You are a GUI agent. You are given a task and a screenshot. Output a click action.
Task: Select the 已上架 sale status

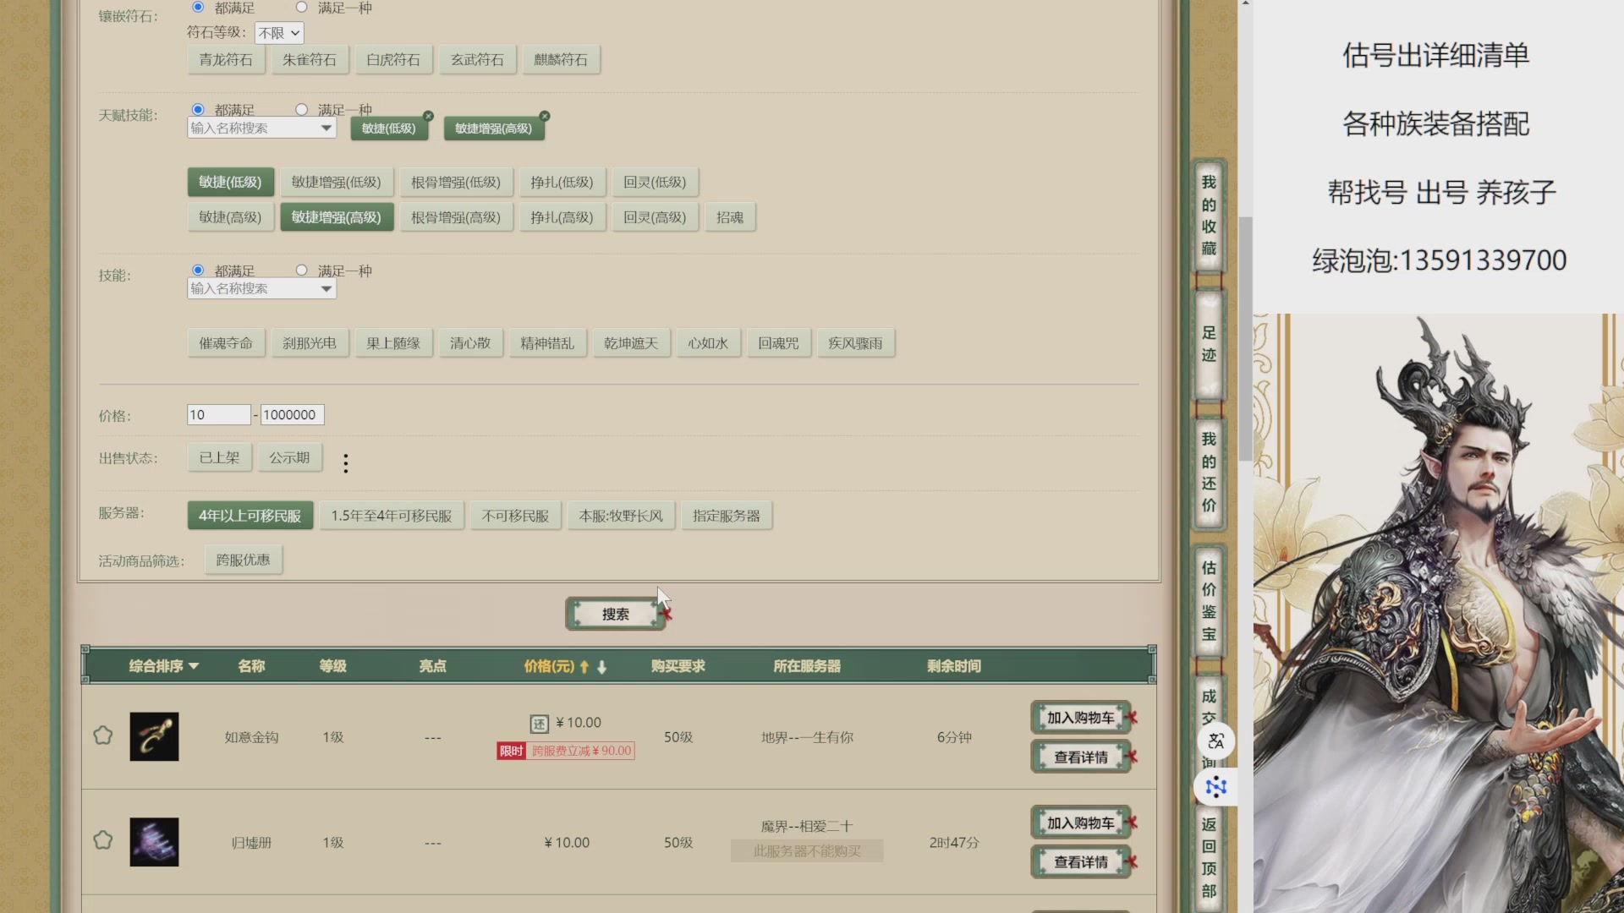(219, 457)
